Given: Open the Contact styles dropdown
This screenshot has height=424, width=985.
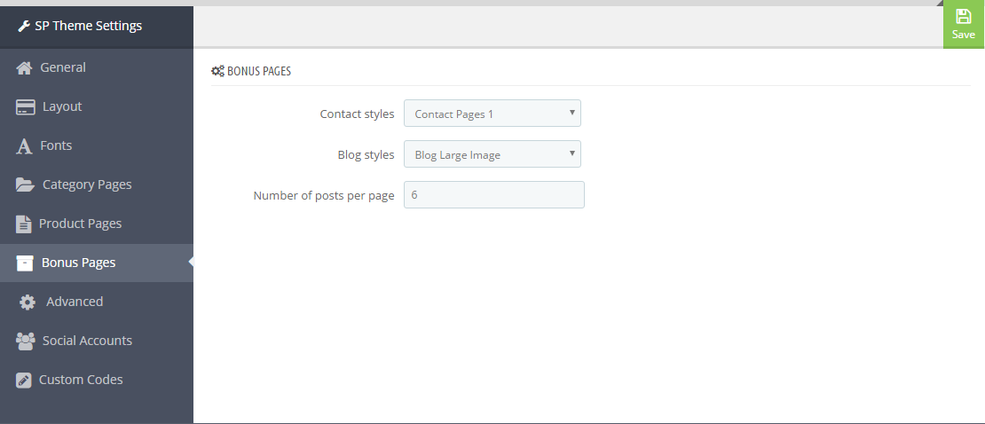Looking at the screenshot, I should 492,114.
